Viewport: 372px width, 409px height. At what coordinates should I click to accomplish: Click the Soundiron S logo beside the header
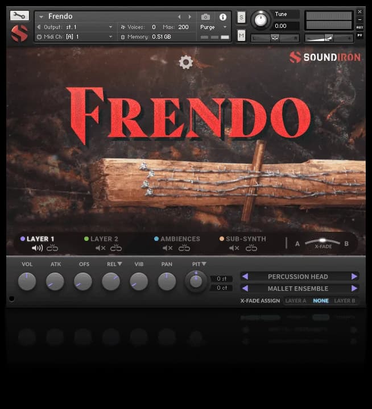tap(19, 34)
